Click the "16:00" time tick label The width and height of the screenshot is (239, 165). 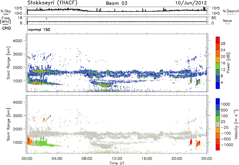147,159
